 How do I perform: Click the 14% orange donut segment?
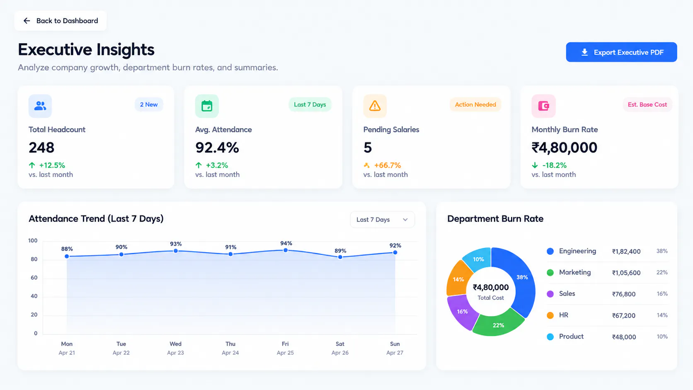pyautogui.click(x=458, y=279)
